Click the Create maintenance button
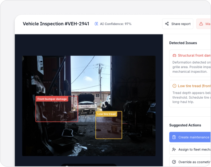 click(x=190, y=137)
